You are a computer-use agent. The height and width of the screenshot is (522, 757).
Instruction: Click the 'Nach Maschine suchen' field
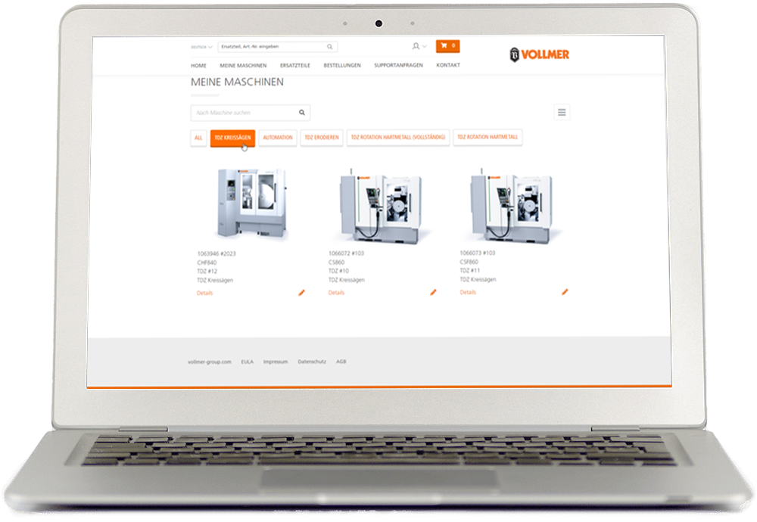[242, 113]
